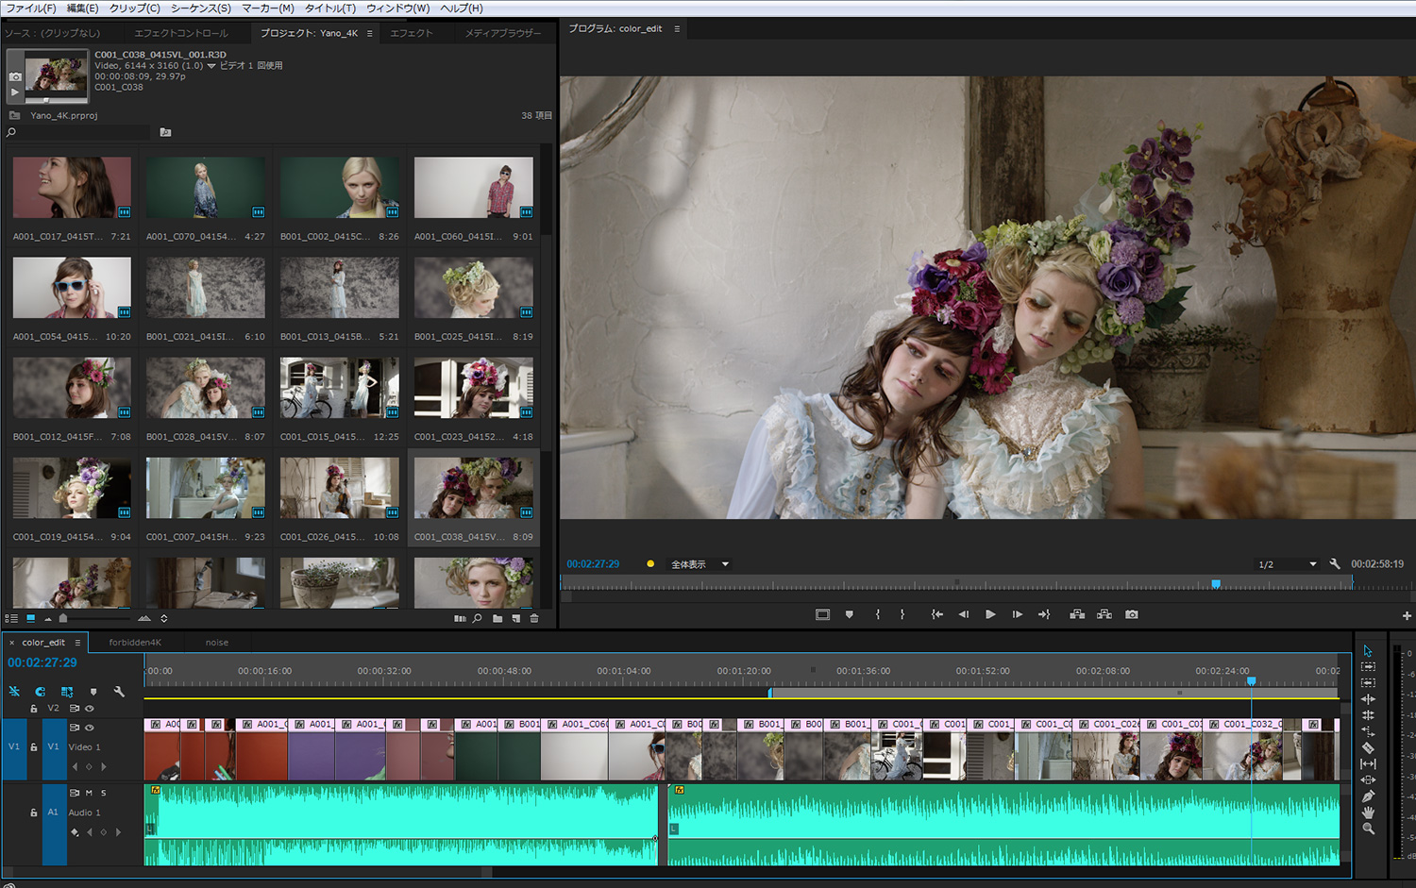Open the color_edit sequence panel menu
1416x888 pixels.
78,643
